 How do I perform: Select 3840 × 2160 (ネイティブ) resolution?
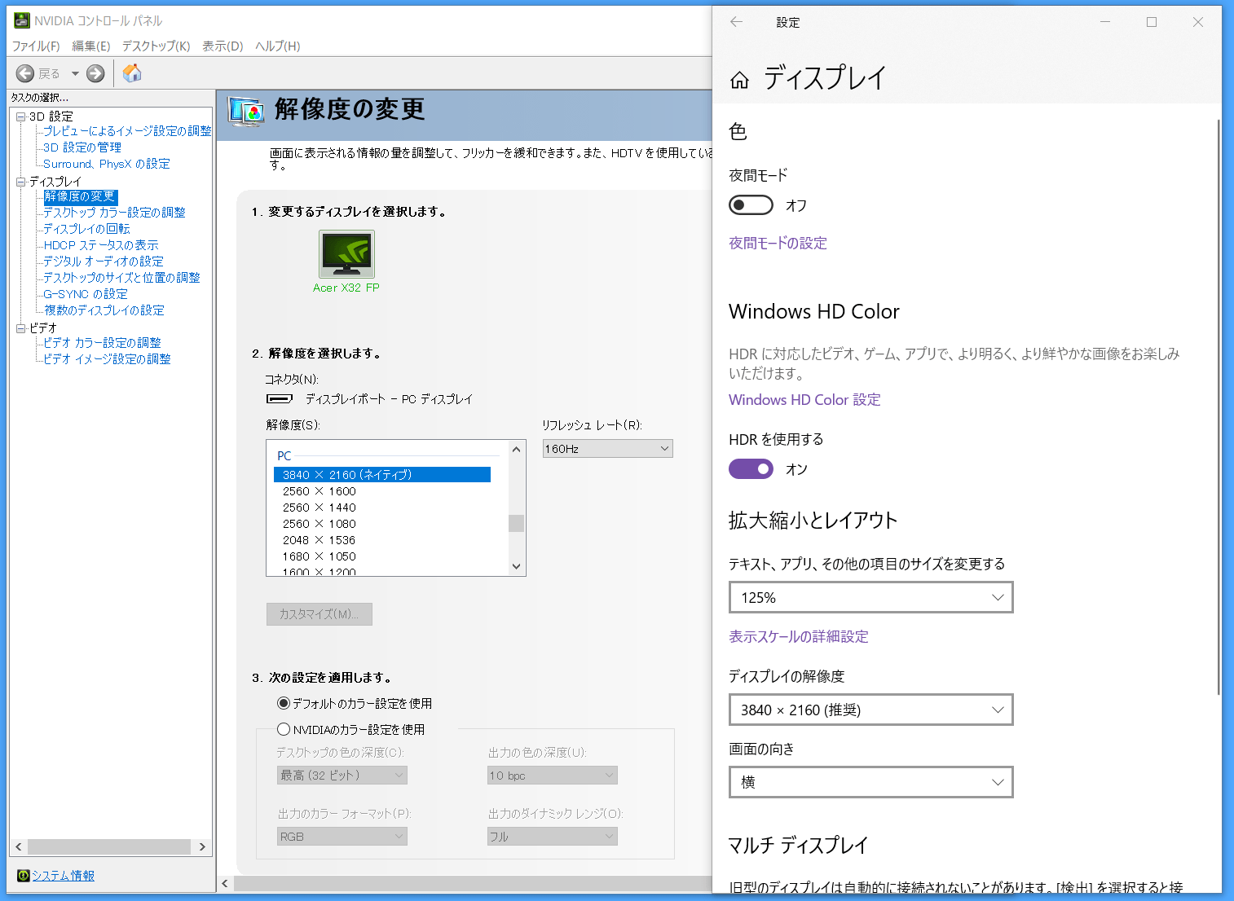pos(382,475)
